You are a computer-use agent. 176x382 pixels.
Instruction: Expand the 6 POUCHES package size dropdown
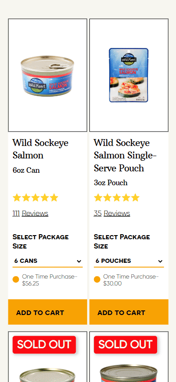click(129, 261)
